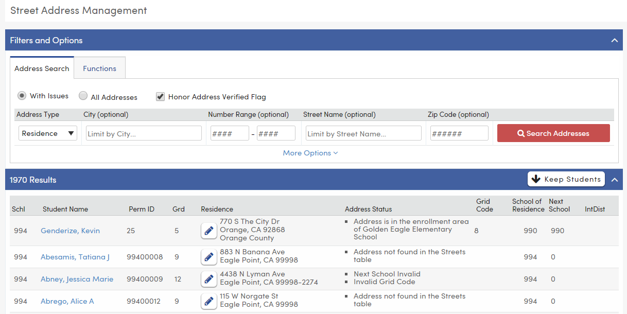Uncheck Honor Address Verified Flag
The height and width of the screenshot is (314, 627).
[160, 96]
